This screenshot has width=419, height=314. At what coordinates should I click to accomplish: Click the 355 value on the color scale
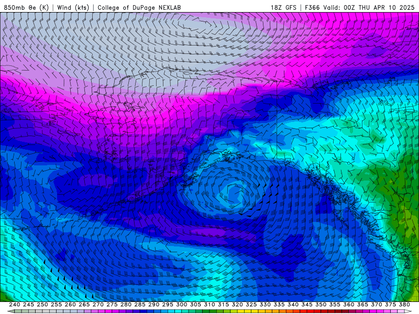(x=335, y=305)
